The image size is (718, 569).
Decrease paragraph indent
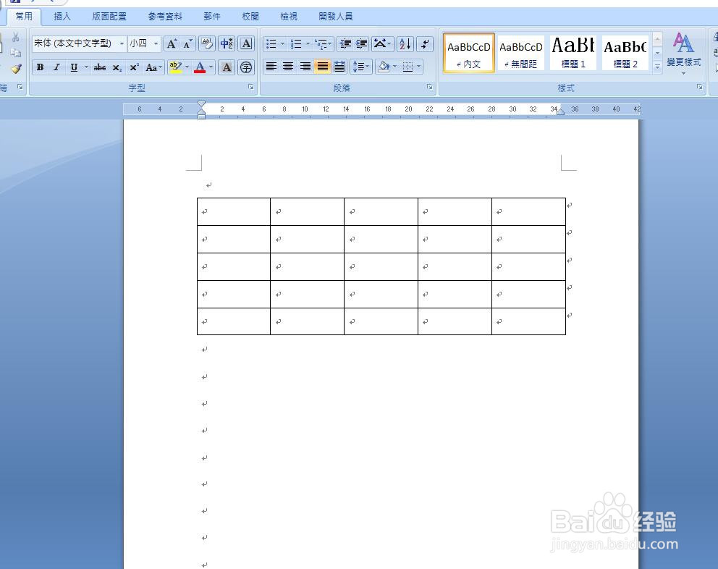[x=345, y=44]
